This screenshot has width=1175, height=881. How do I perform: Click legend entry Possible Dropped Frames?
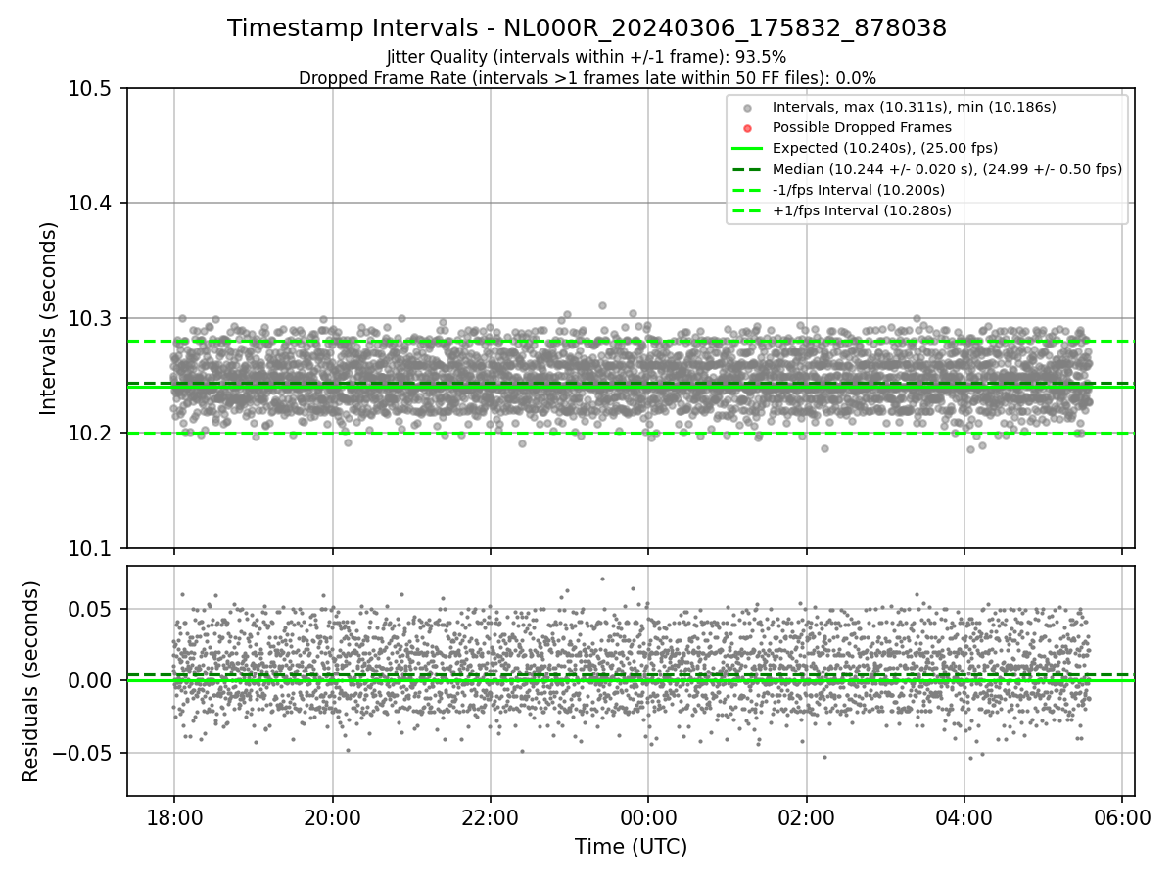[x=862, y=127]
